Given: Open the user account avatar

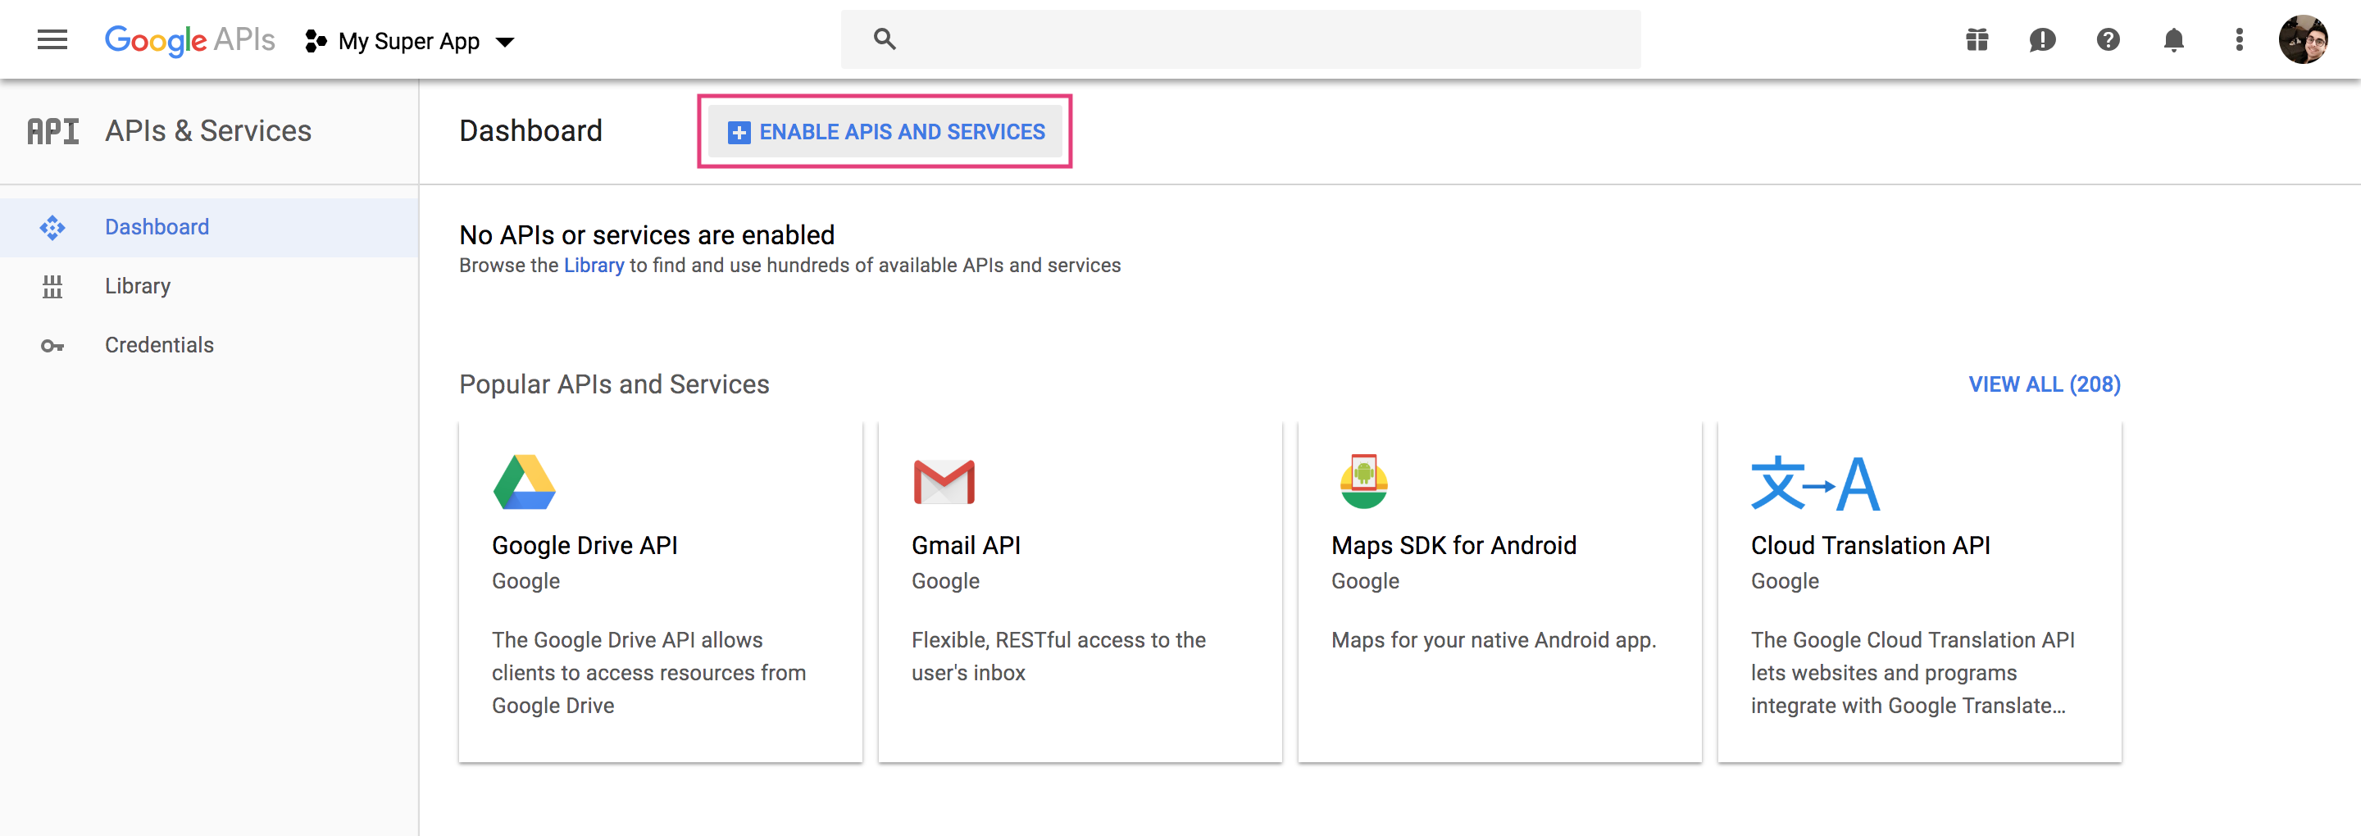Looking at the screenshot, I should click(x=2304, y=40).
